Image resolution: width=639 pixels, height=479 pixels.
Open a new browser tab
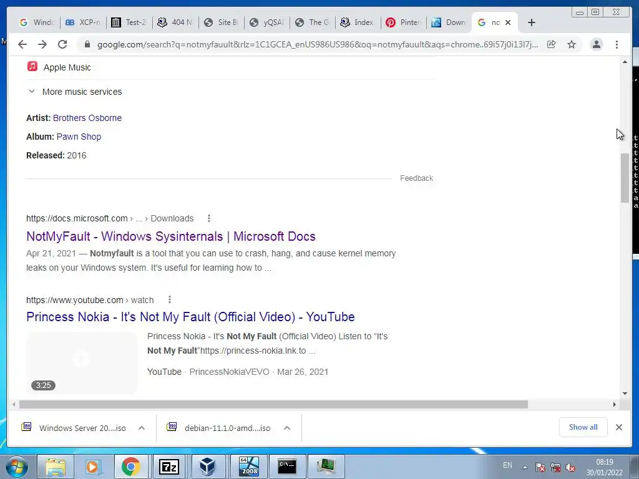[x=532, y=22]
